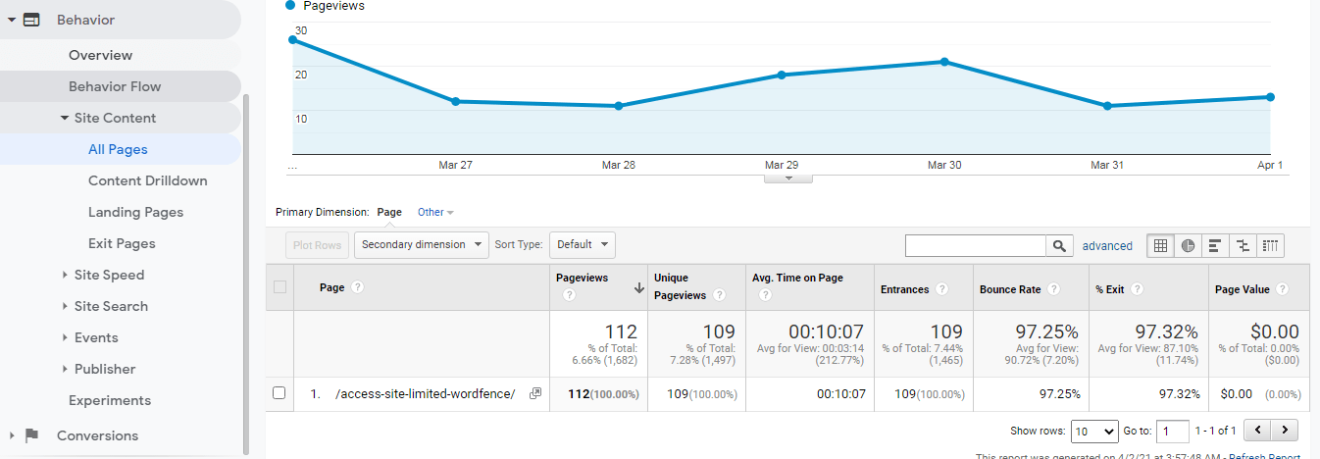Switch to the Data table view
The height and width of the screenshot is (459, 1320).
coord(1161,246)
